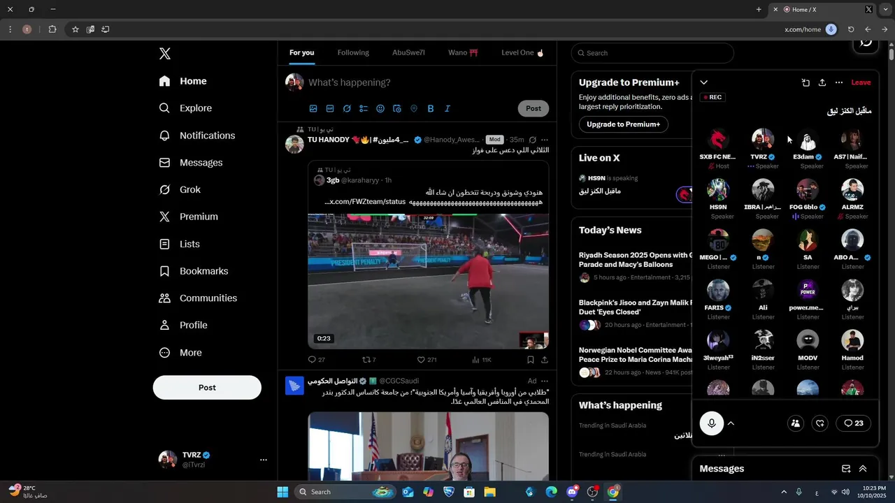Add a GIF in the composer
Viewport: 895px width, 503px height.
pyautogui.click(x=330, y=108)
